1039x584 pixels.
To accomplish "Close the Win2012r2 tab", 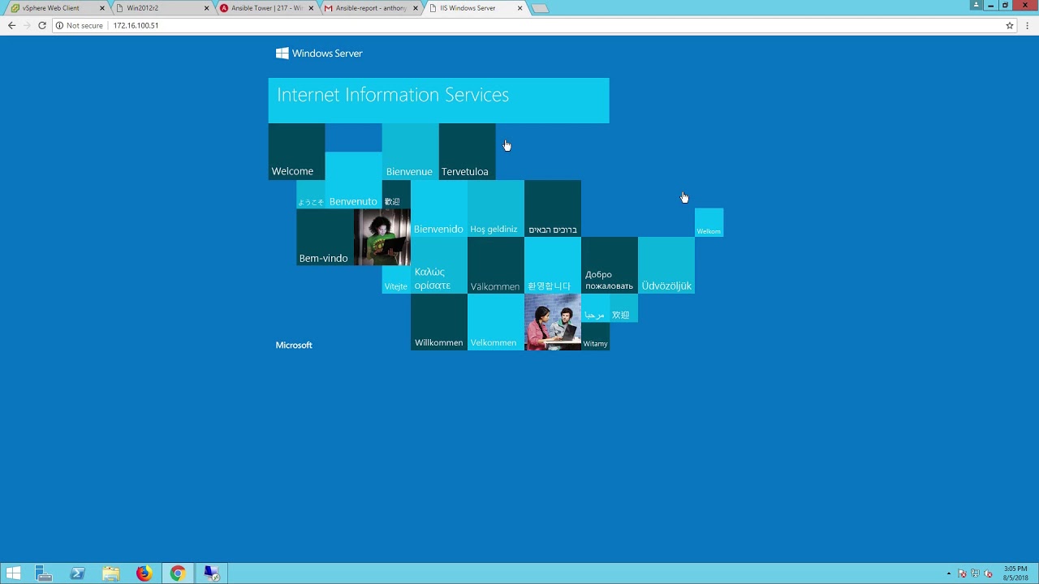I will point(206,8).
